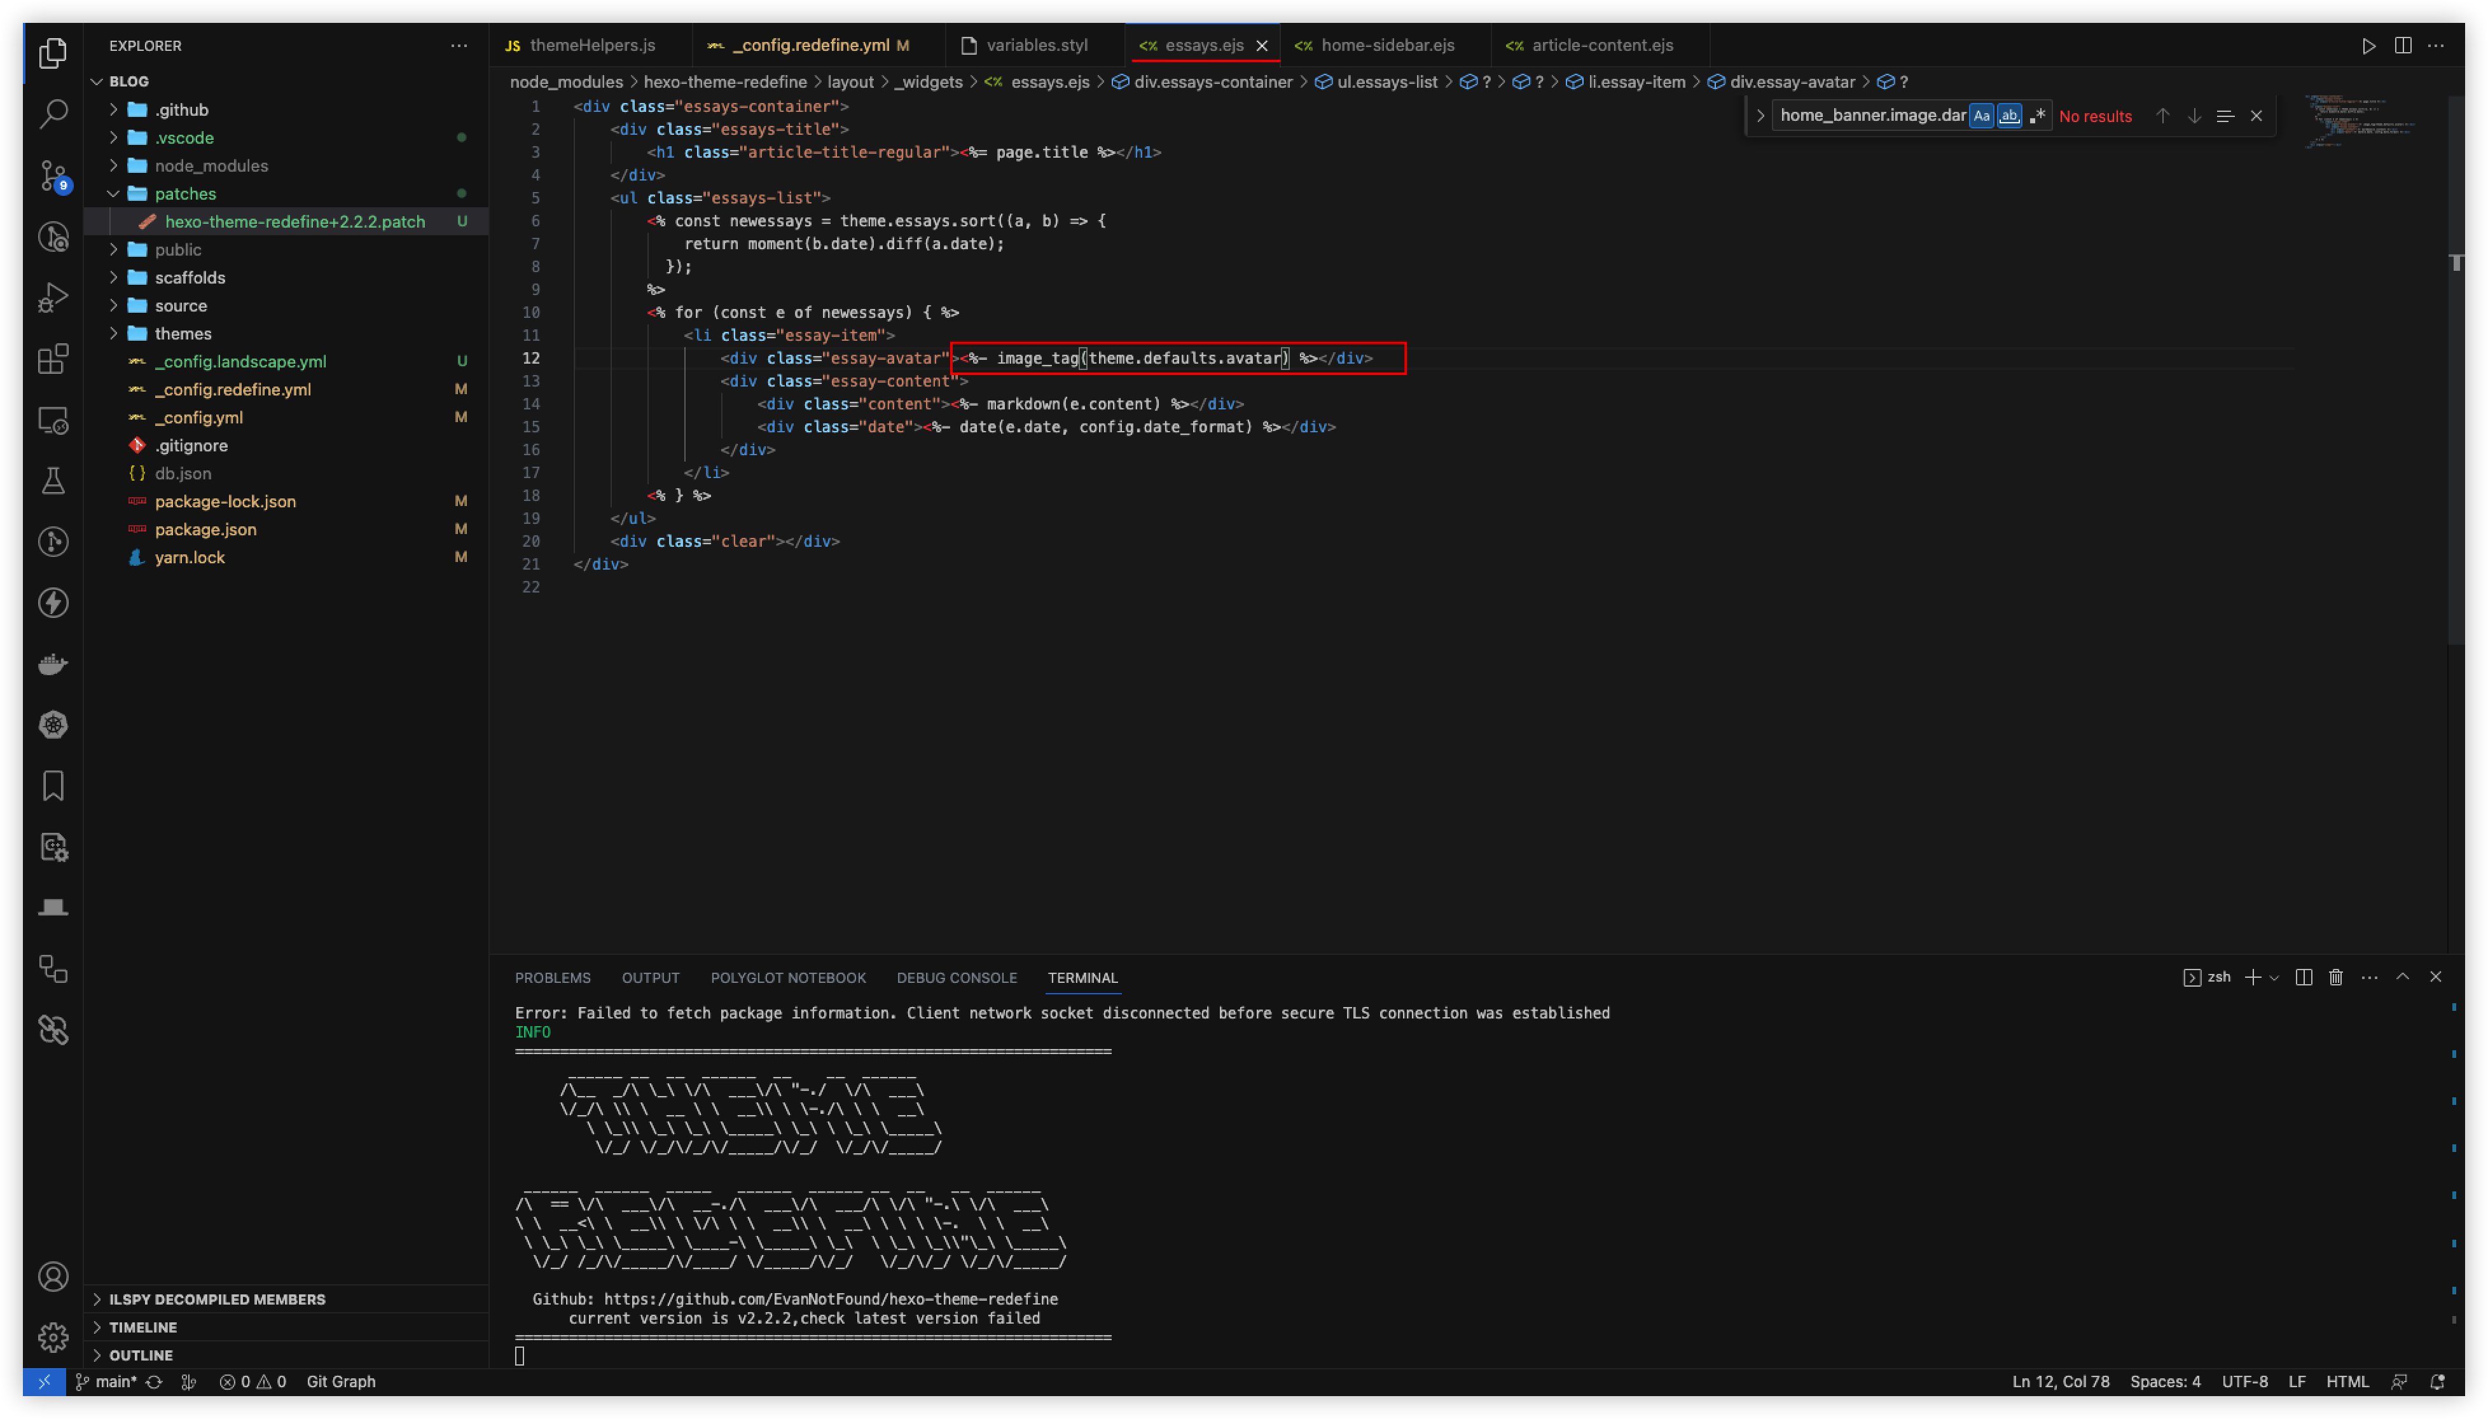Open the Extensions view
Image resolution: width=2488 pixels, height=1419 pixels.
click(x=53, y=359)
